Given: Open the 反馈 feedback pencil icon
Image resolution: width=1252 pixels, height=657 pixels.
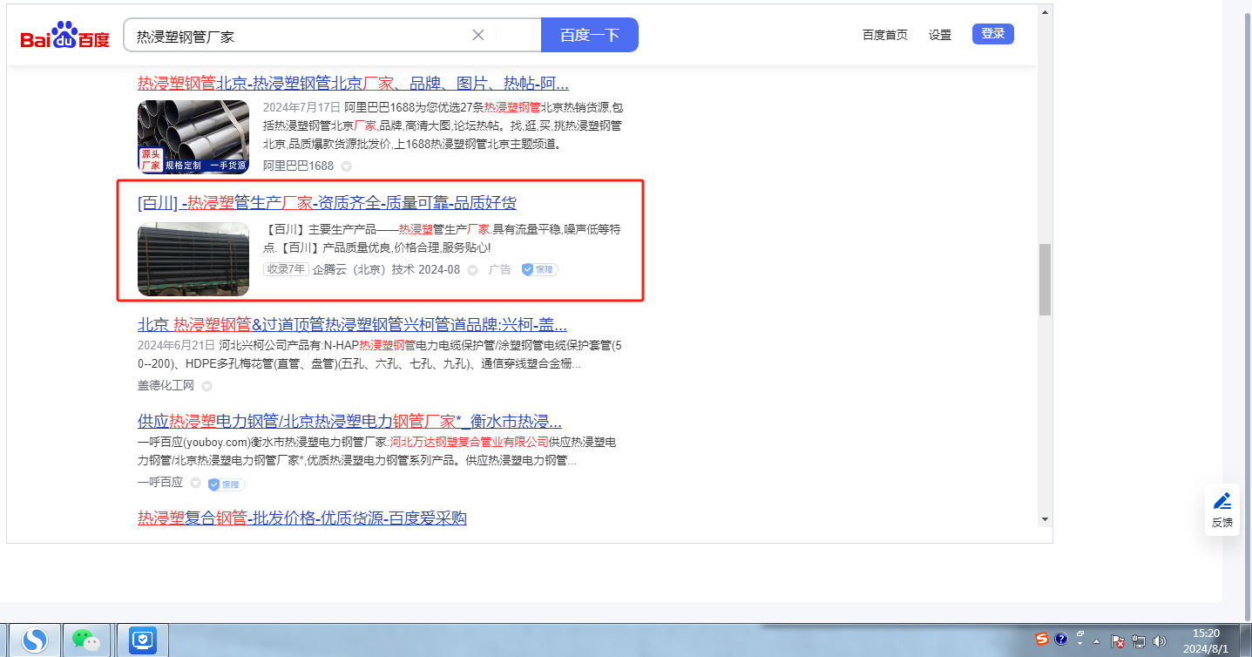Looking at the screenshot, I should tap(1222, 501).
